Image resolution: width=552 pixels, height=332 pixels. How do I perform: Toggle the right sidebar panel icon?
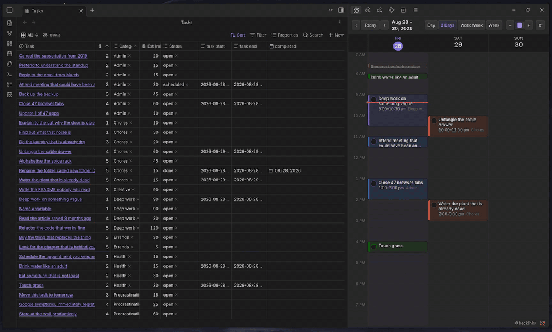341,10
